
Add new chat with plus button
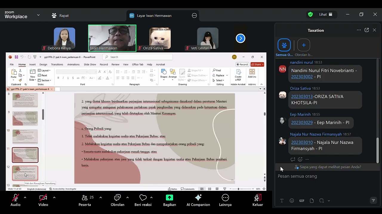click(304, 45)
